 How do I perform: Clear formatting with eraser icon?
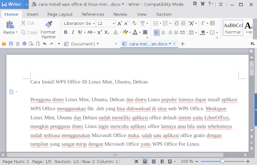pyautogui.click(x=135, y=23)
